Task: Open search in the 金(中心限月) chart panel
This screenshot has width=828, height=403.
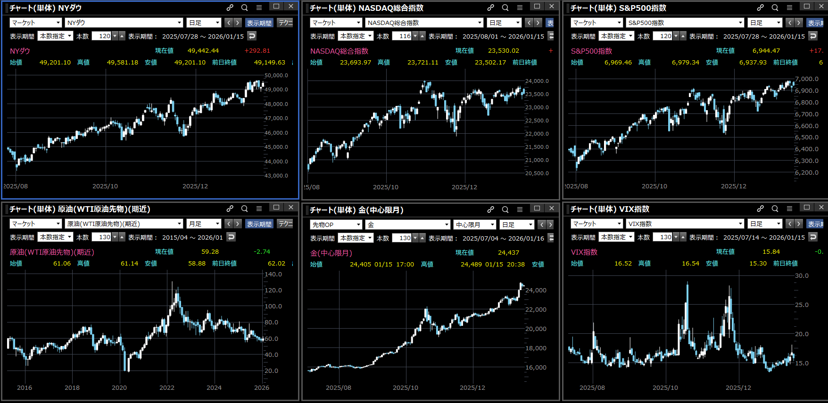Action: (505, 210)
